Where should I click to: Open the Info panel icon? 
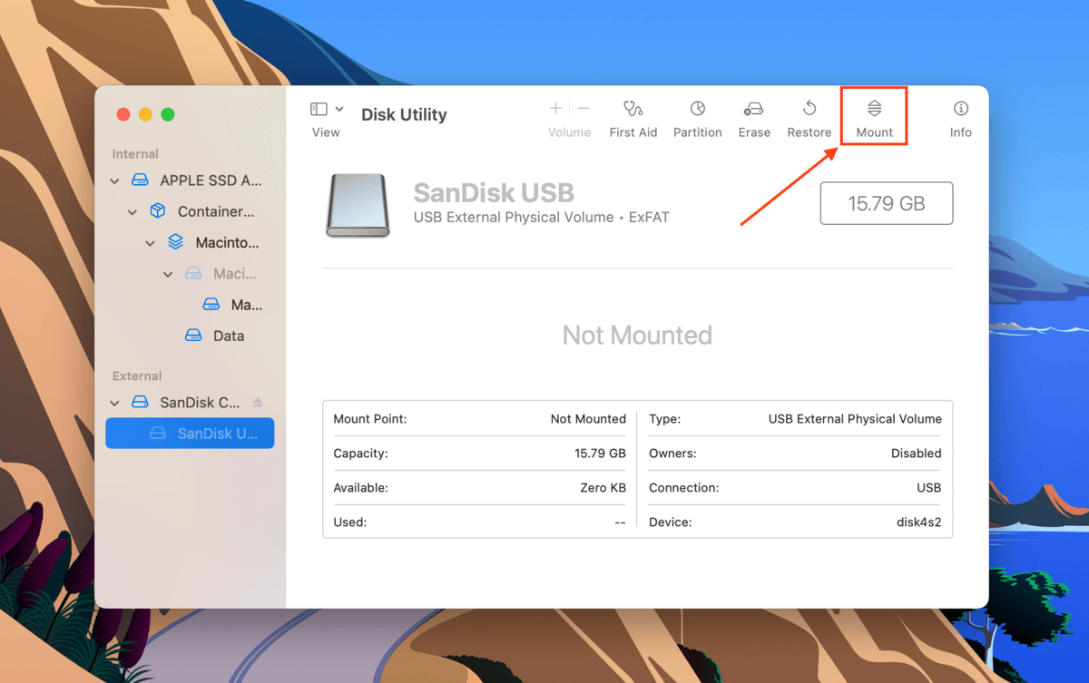coord(960,109)
